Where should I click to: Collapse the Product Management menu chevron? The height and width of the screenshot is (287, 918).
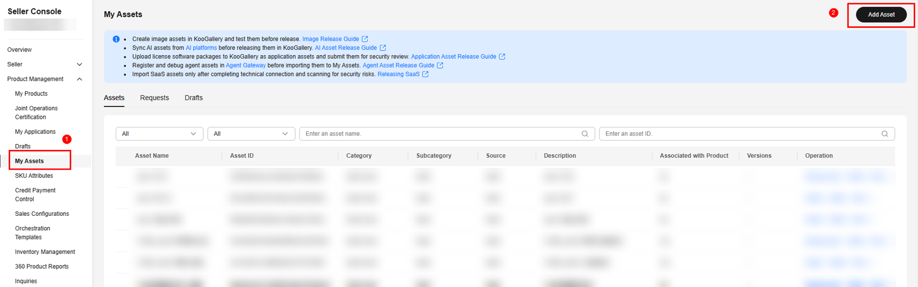coord(80,79)
